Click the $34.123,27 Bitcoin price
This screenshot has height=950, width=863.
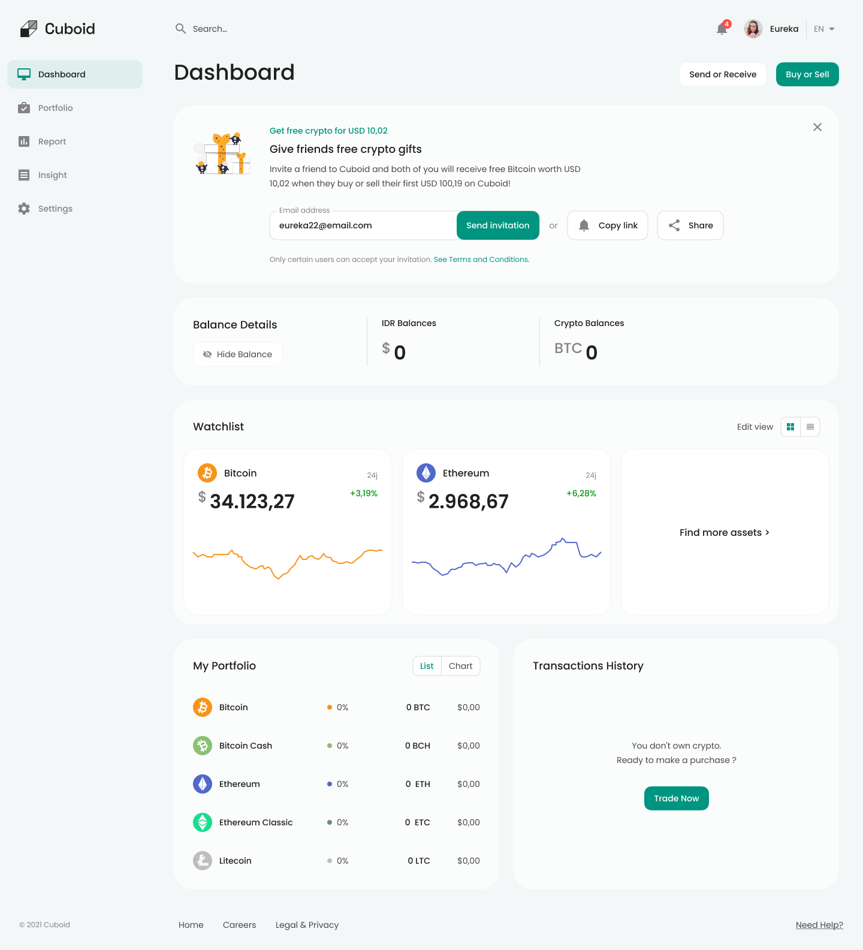coord(246,501)
